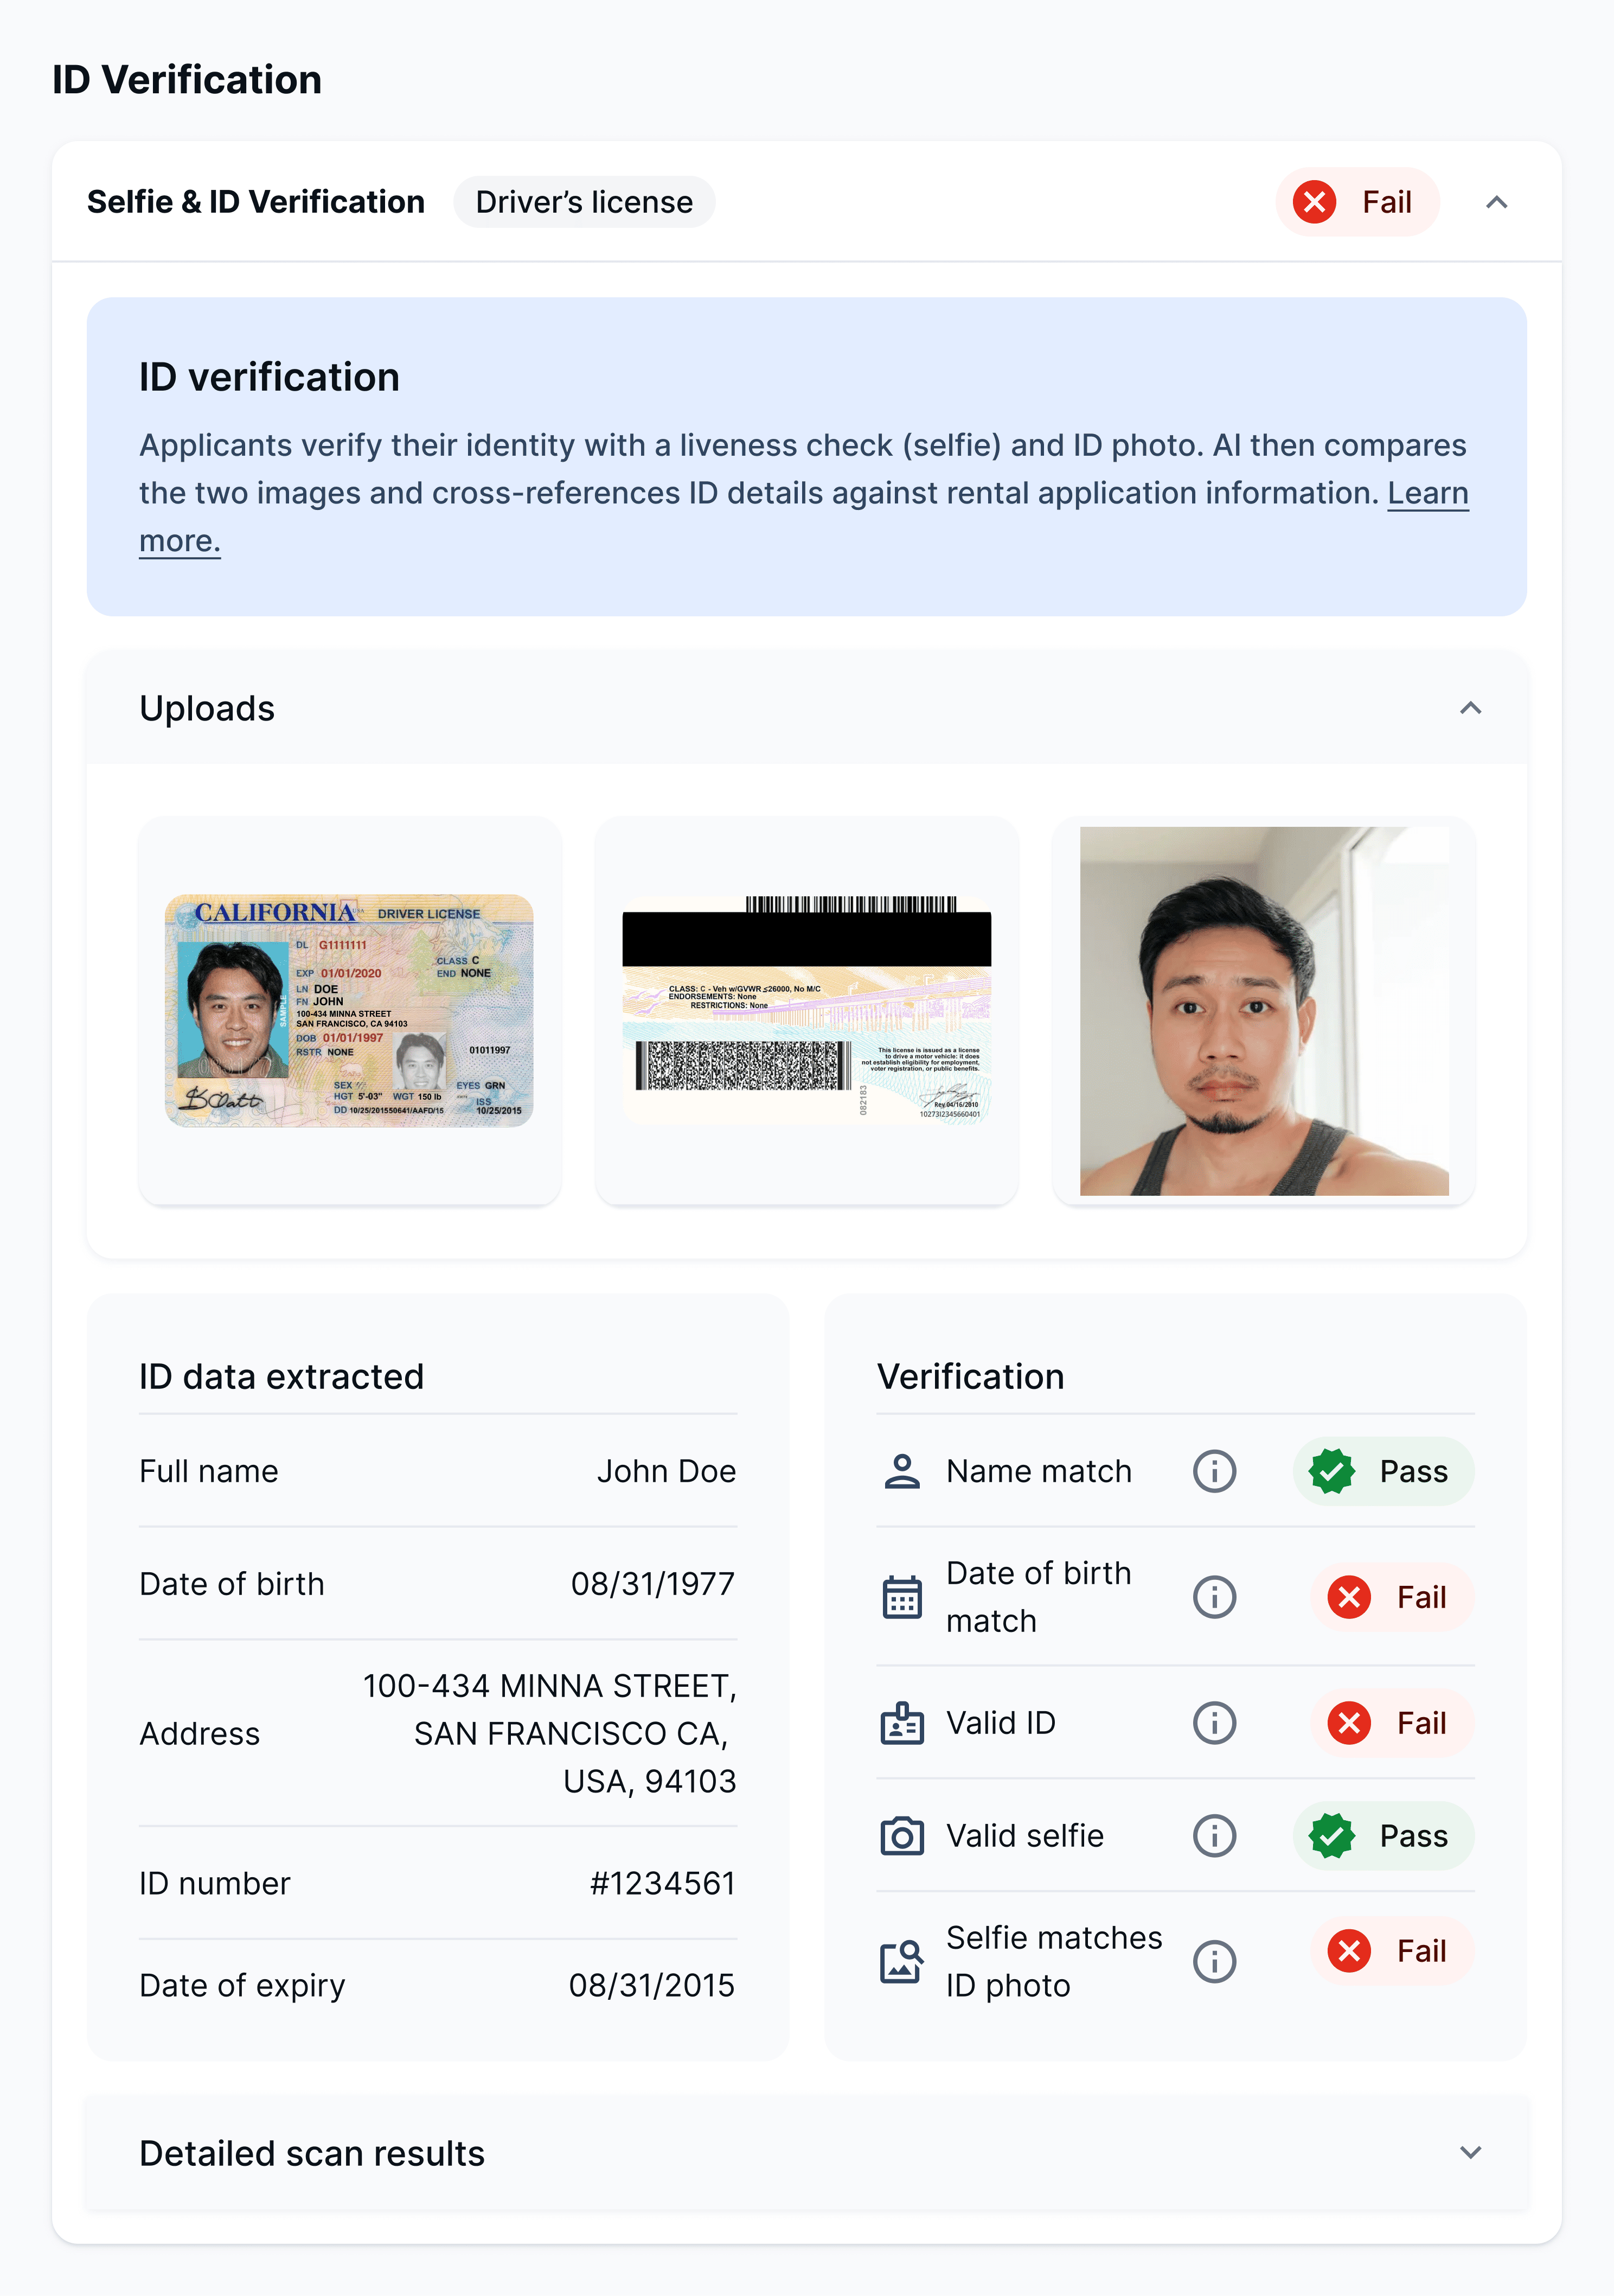The image size is (1614, 2296).
Task: Expand the Detailed scan results section
Action: point(1470,2153)
